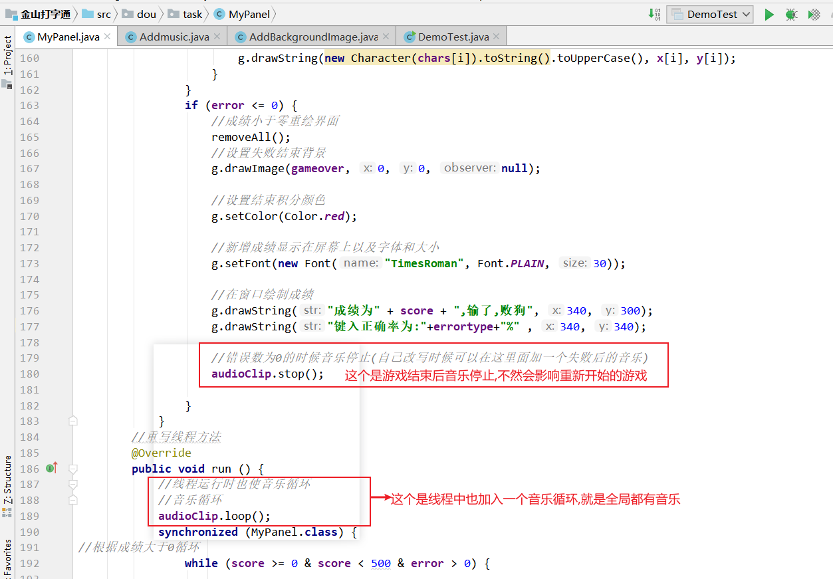
Task: Click the project folder icon in breadcrumb
Action: [x=11, y=14]
